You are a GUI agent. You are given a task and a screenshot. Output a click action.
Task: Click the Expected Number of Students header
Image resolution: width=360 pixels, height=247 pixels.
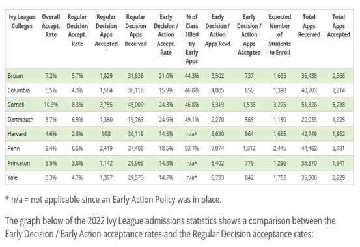(x=280, y=34)
